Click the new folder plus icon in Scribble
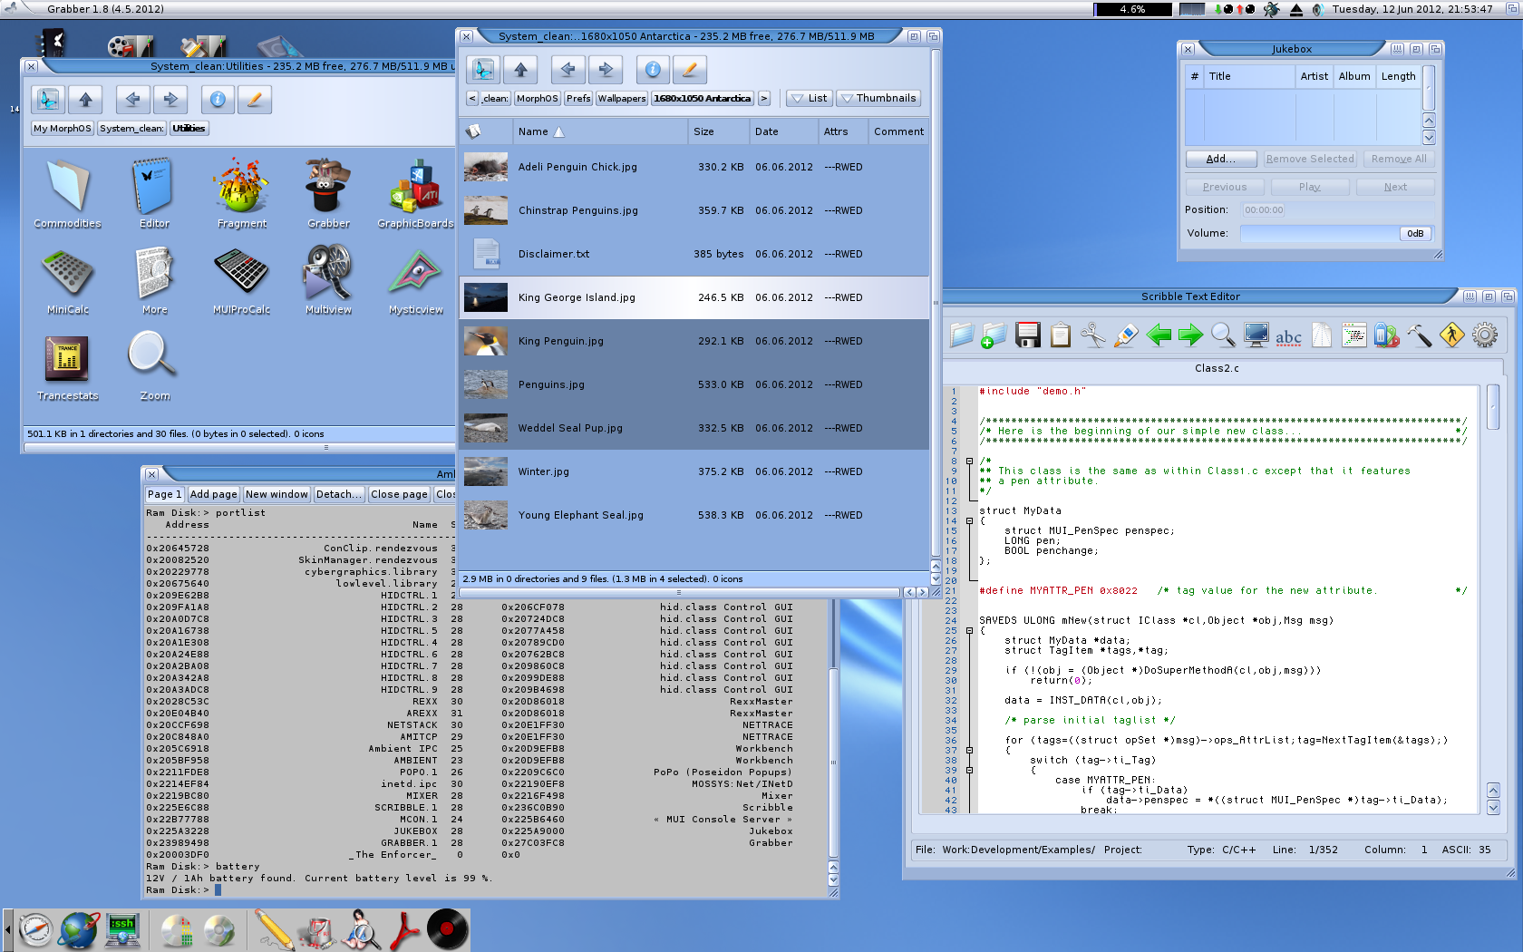The width and height of the screenshot is (1523, 952). (994, 335)
